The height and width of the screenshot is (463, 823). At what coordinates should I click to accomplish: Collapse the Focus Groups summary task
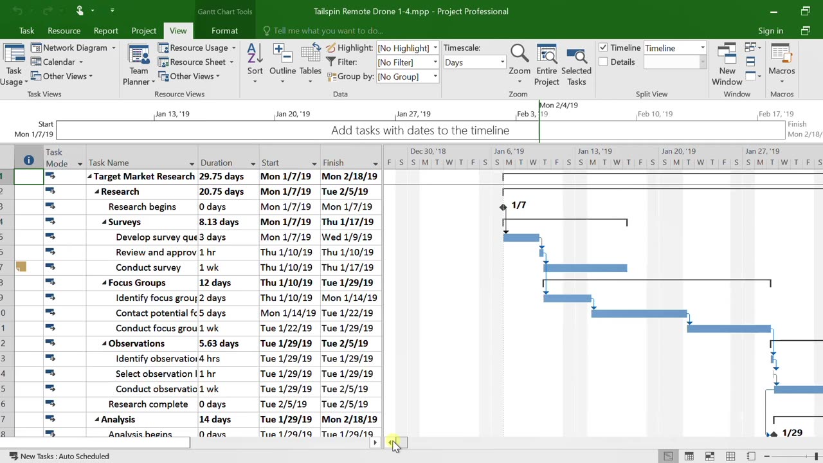point(104,283)
